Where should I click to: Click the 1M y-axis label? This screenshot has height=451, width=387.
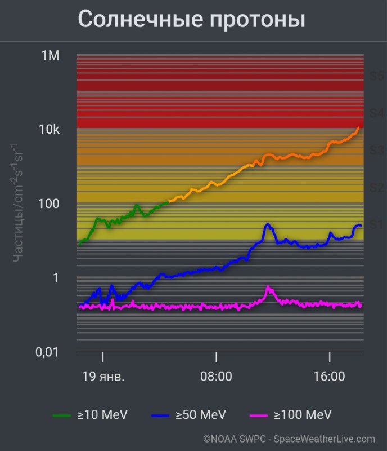[x=51, y=55]
